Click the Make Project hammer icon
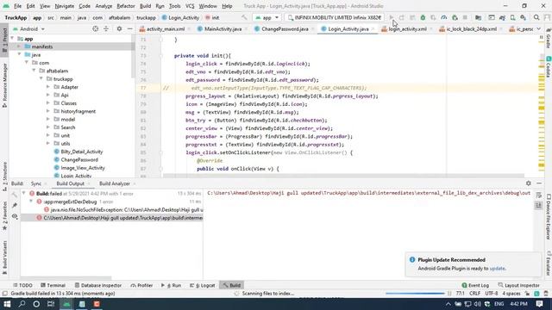The height and width of the screenshot is (310, 552). point(244,17)
